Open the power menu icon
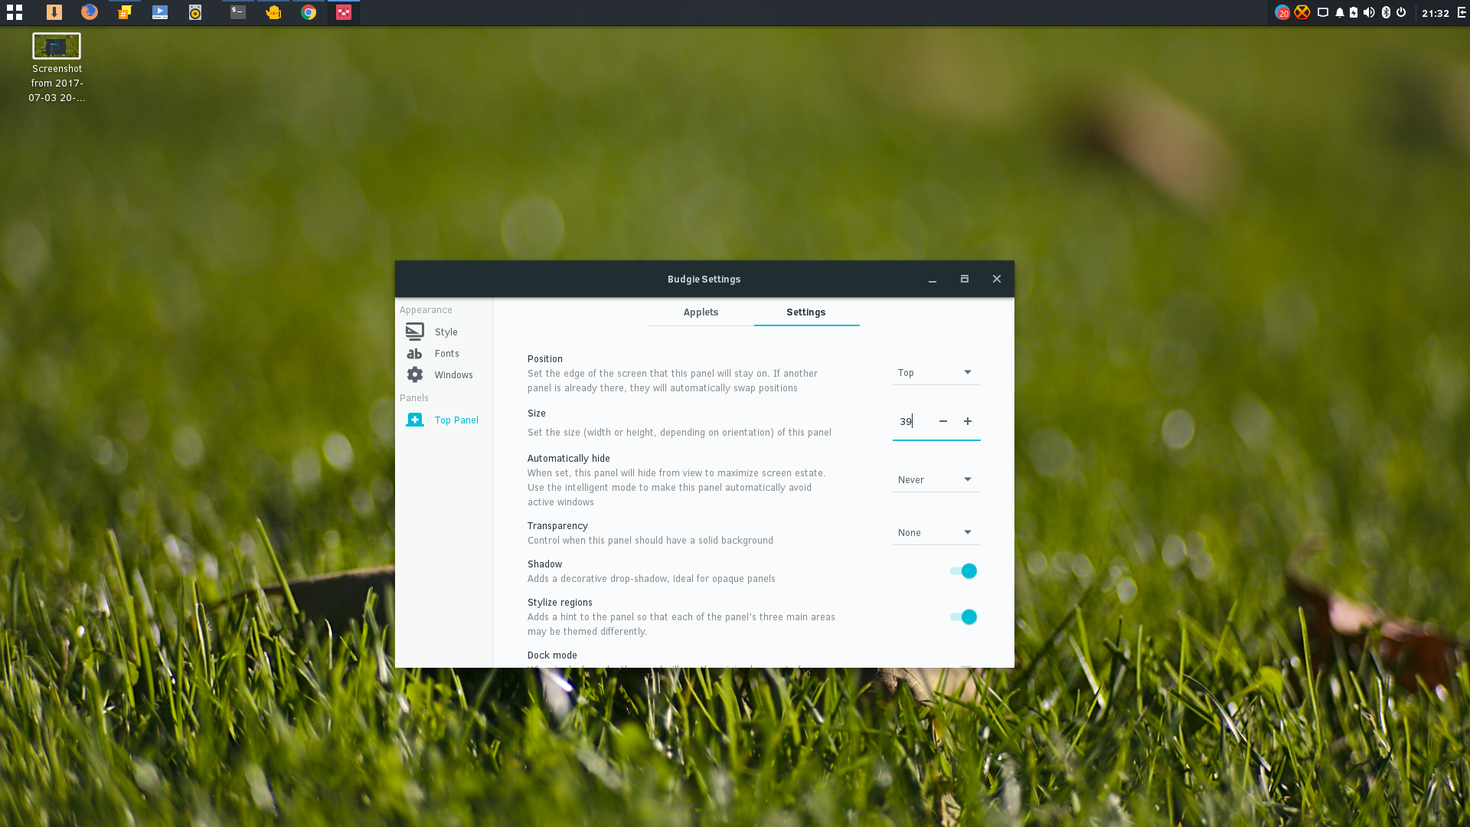1470x827 pixels. click(1401, 12)
